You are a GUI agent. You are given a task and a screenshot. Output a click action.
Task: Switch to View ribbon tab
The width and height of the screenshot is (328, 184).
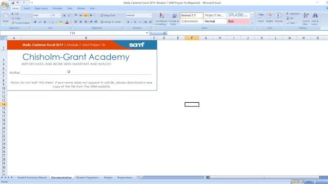click(92, 8)
